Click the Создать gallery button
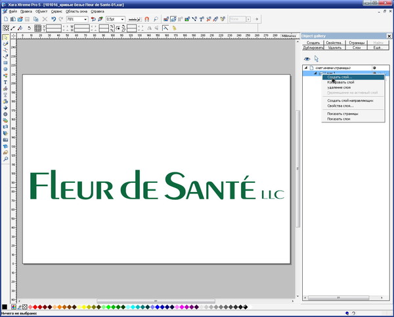The width and height of the screenshot is (394, 317). [x=313, y=43]
